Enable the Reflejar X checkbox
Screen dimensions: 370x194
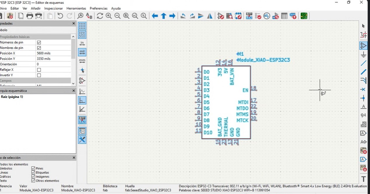point(39,70)
